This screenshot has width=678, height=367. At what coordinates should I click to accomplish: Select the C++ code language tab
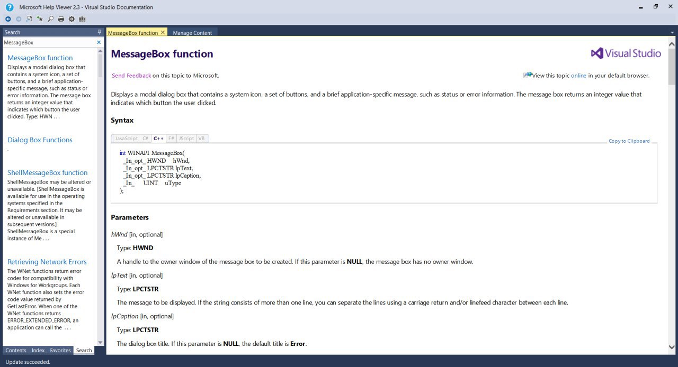158,138
